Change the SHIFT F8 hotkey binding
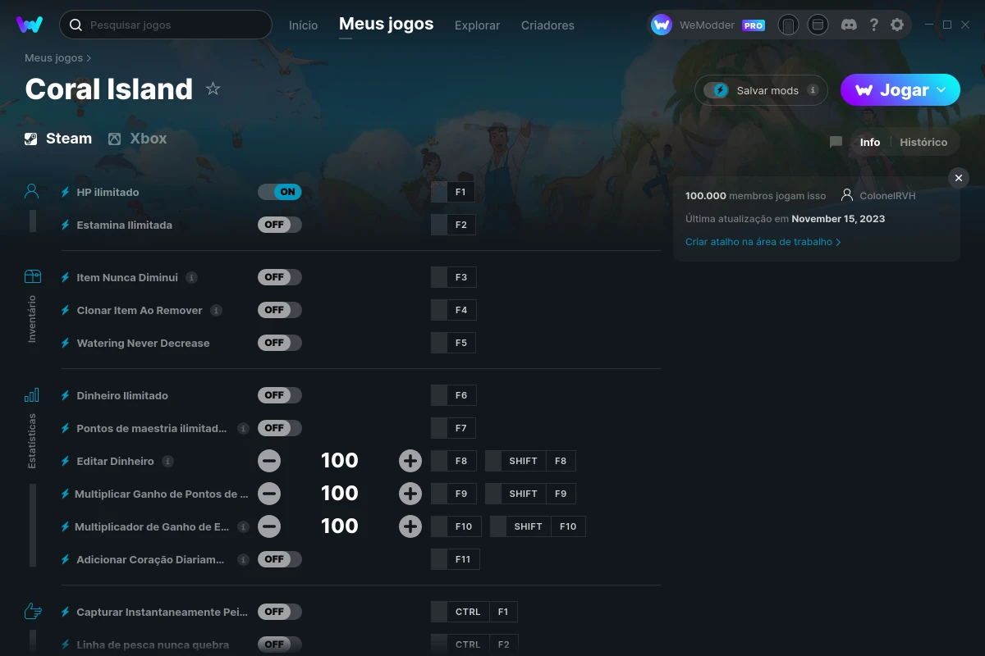 tap(530, 461)
